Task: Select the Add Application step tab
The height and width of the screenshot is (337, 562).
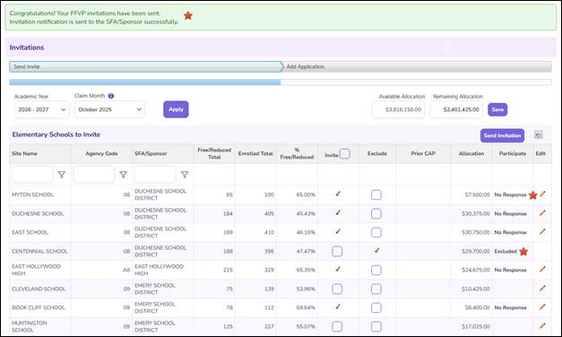Action: point(417,67)
